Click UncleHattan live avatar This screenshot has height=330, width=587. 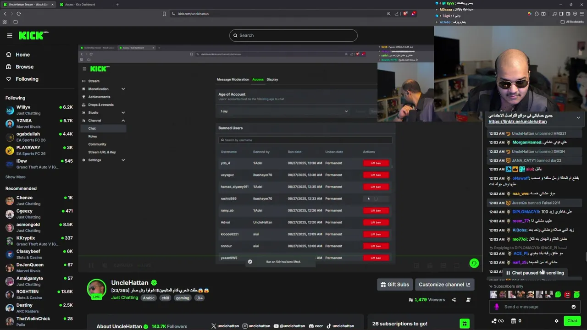(x=96, y=289)
